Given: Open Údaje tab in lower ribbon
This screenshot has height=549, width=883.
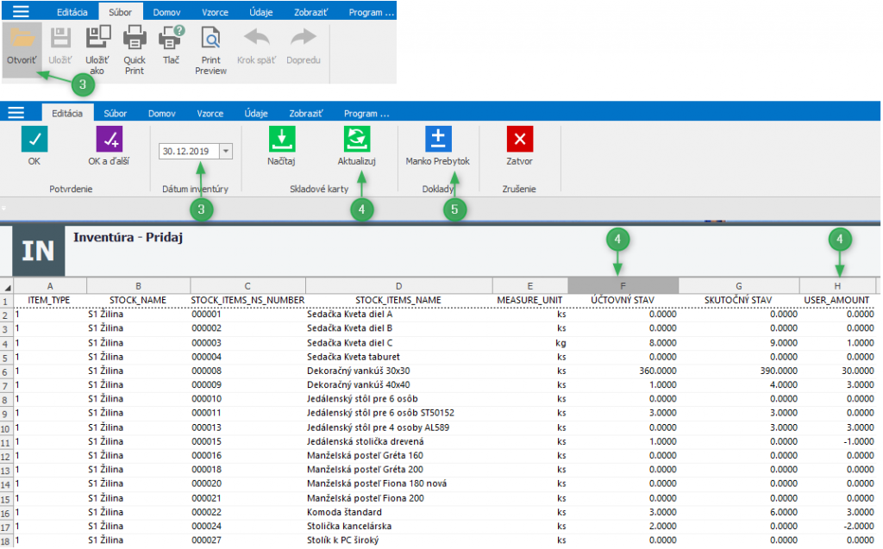Looking at the screenshot, I should pyautogui.click(x=255, y=113).
